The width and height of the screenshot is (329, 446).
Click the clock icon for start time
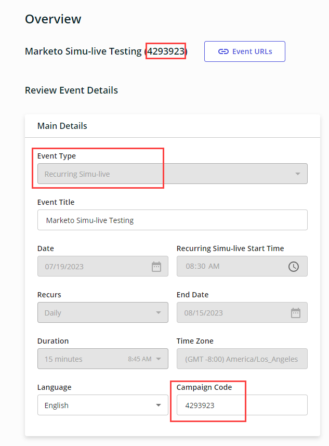(x=294, y=267)
